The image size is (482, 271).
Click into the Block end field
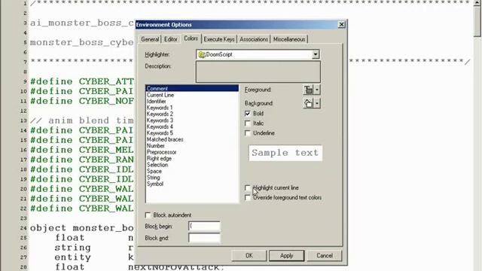(204, 238)
